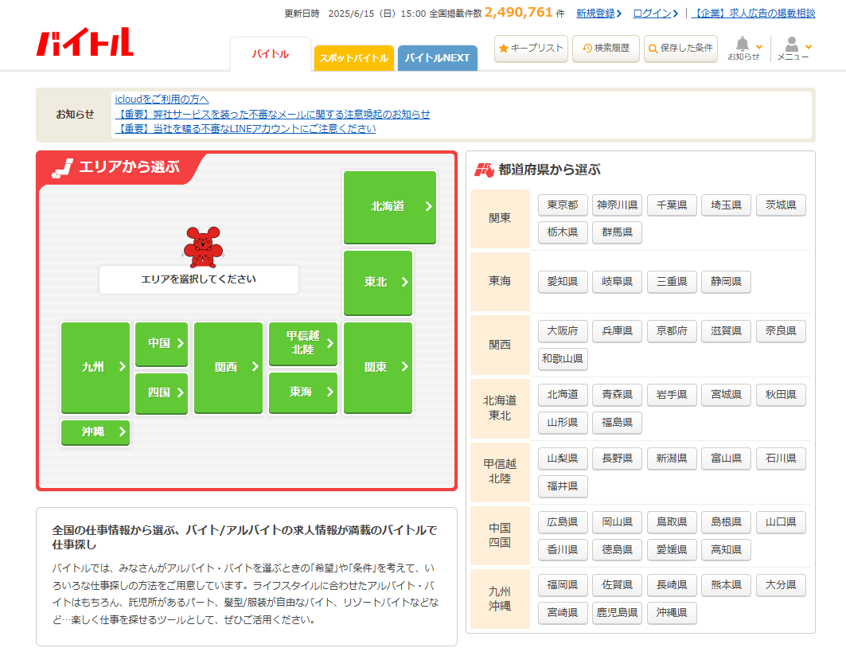Image resolution: width=846 pixels, height=648 pixels.
Task: Choose 千葉県 prefecture button
Action: (x=672, y=205)
